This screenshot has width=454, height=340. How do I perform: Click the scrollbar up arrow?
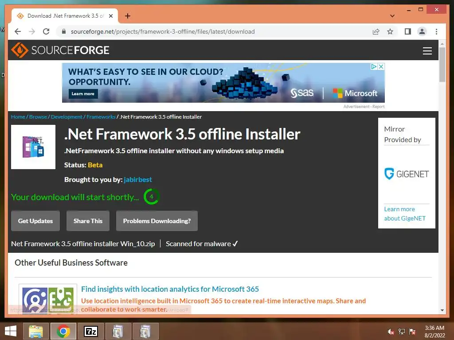tap(442, 44)
